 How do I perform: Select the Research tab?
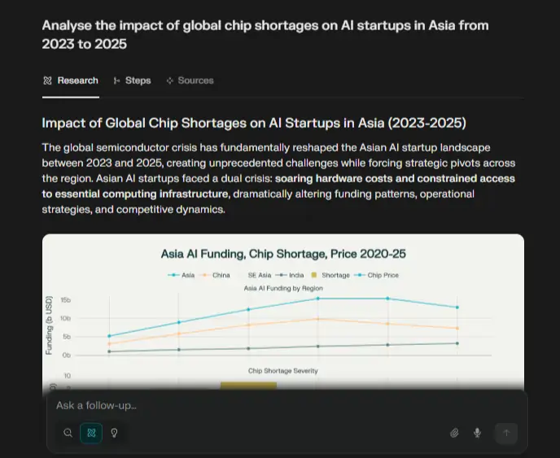coord(71,81)
